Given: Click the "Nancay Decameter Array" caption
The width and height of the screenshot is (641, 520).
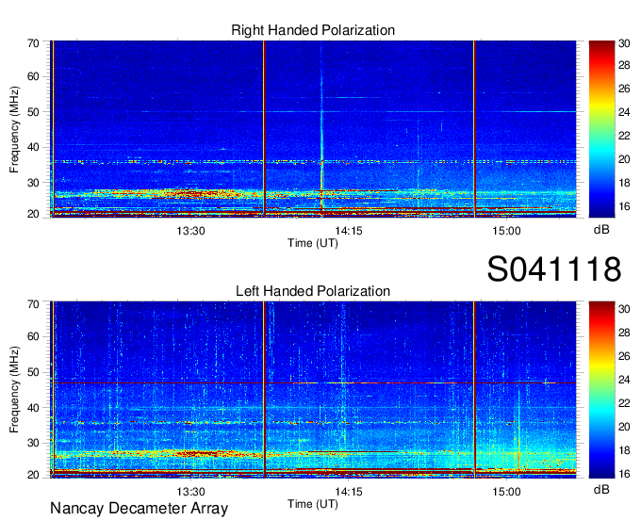Looking at the screenshot, I should tap(139, 509).
